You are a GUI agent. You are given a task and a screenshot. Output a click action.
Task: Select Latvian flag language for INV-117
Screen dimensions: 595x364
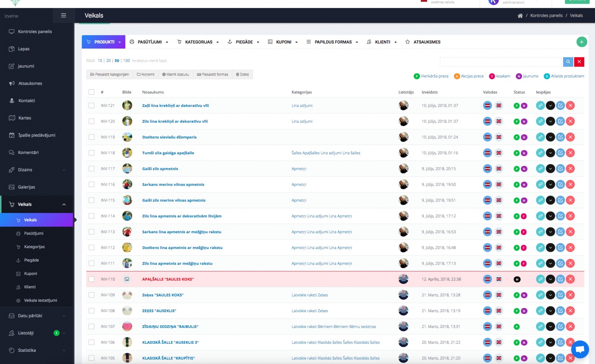(488, 169)
